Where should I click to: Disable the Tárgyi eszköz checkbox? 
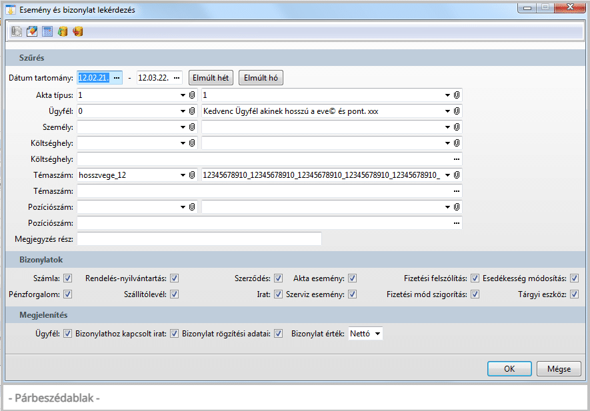tap(574, 294)
